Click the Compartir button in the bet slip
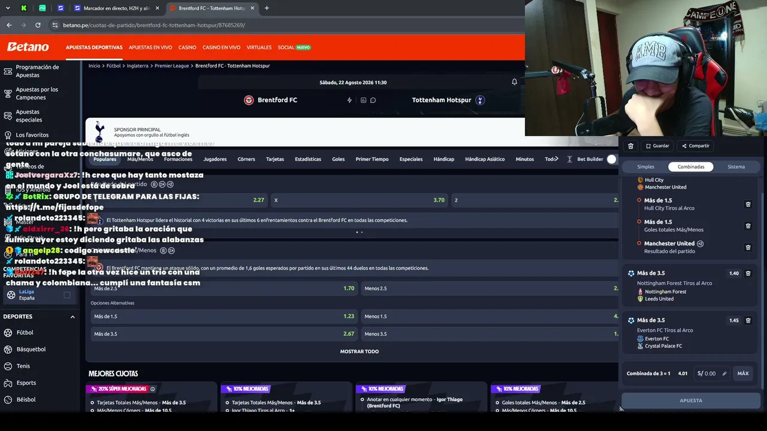Viewport: 767px width, 431px height. point(696,146)
